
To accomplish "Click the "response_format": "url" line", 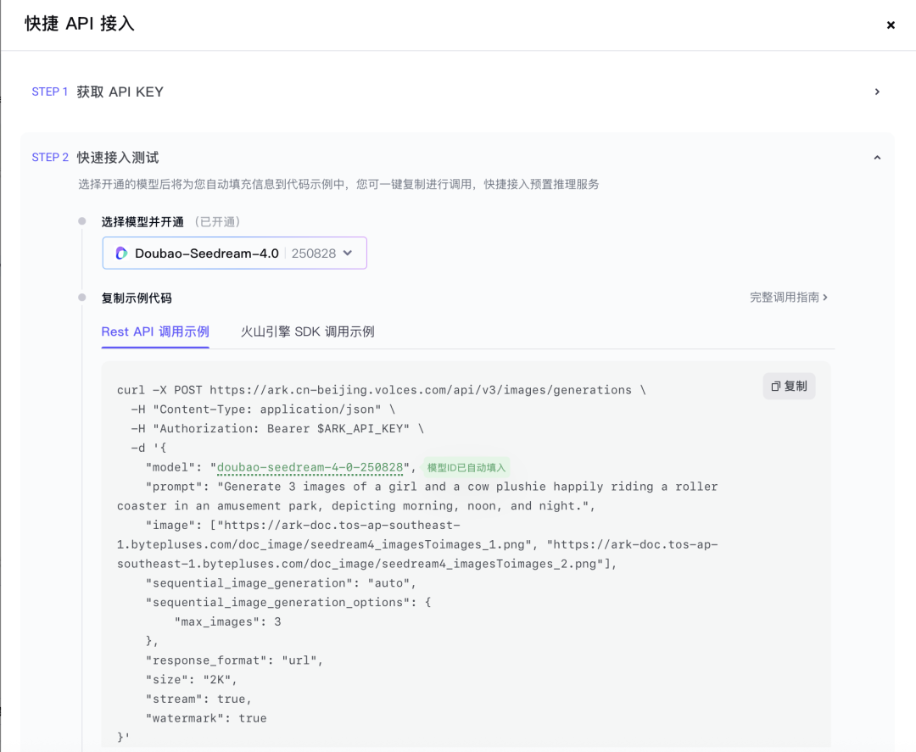I will click(234, 660).
